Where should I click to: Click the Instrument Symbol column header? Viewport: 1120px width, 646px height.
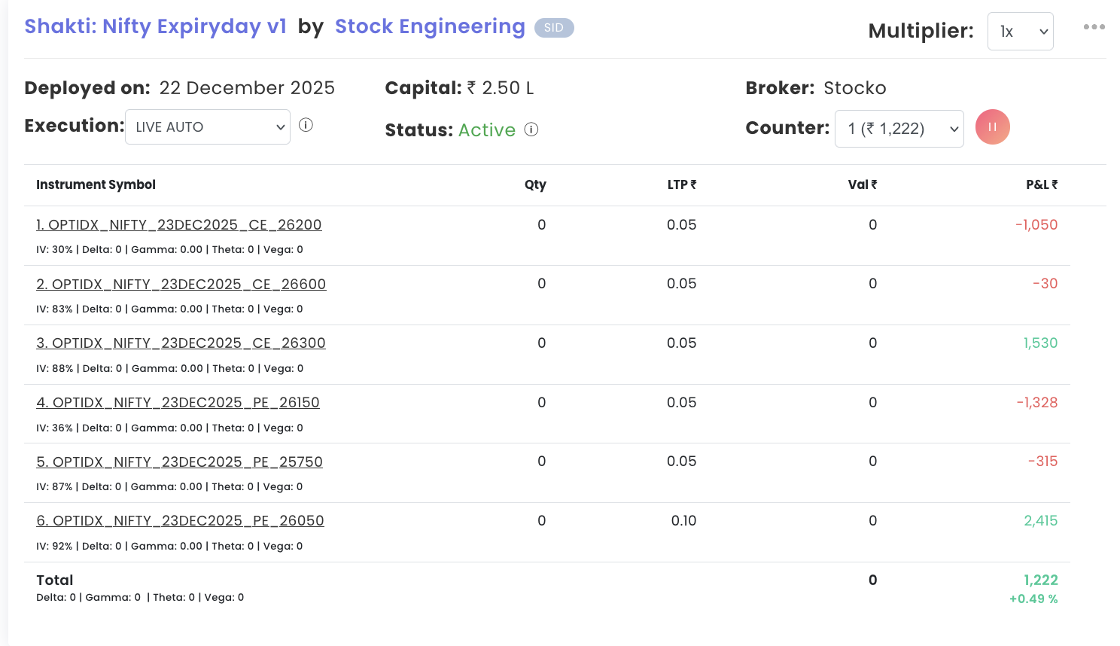(x=96, y=184)
